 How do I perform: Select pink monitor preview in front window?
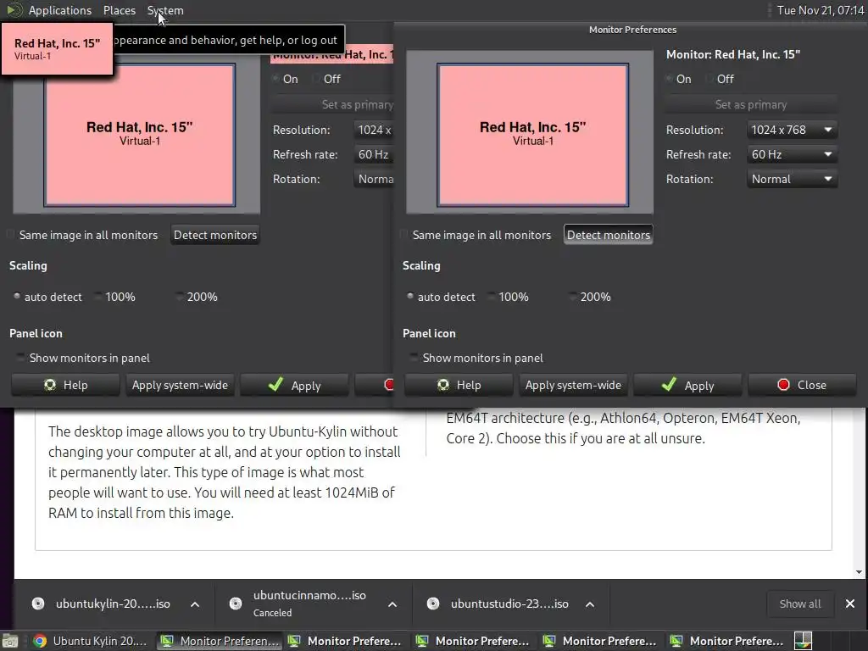pyautogui.click(x=532, y=135)
